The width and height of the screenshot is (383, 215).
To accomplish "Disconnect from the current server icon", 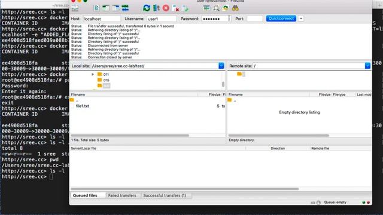I will (175, 8).
